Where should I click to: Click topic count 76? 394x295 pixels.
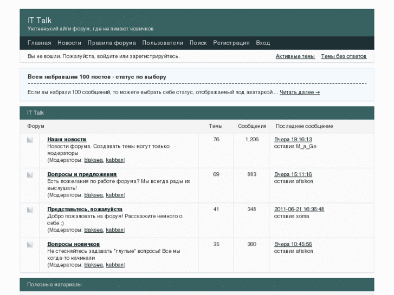216,139
